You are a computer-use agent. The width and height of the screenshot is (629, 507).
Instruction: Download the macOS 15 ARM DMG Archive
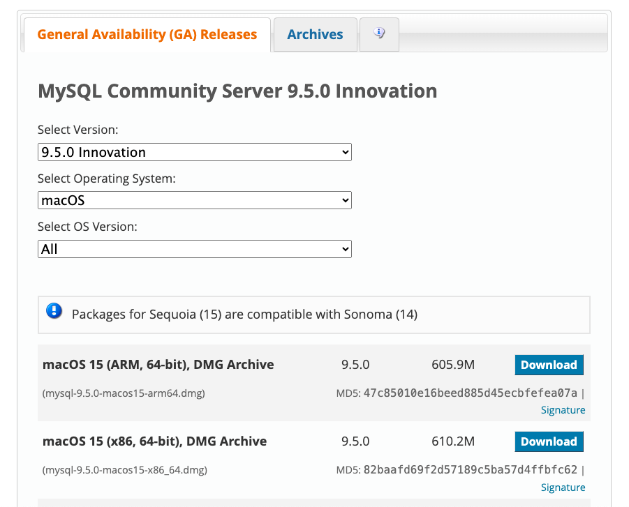549,365
